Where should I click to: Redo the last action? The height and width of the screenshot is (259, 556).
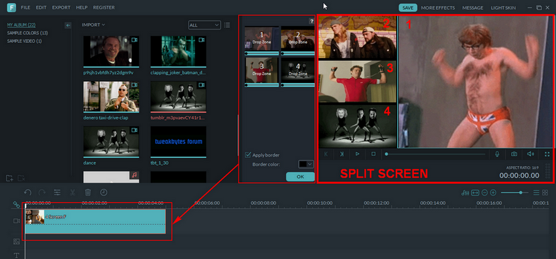point(42,192)
